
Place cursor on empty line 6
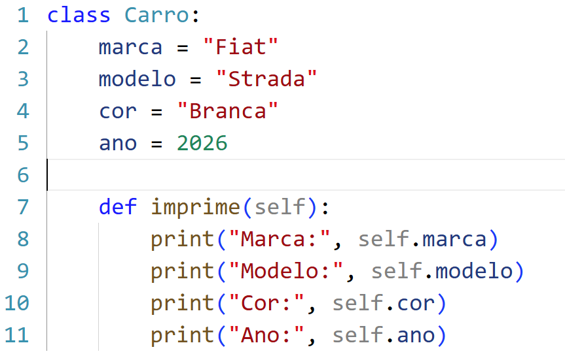306,174
